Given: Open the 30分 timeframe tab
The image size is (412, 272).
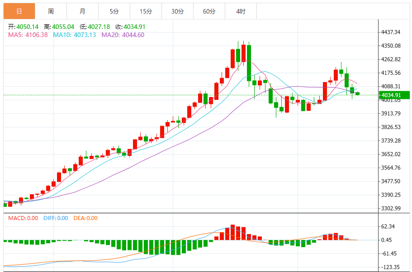Looking at the screenshot, I should pyautogui.click(x=178, y=11).
